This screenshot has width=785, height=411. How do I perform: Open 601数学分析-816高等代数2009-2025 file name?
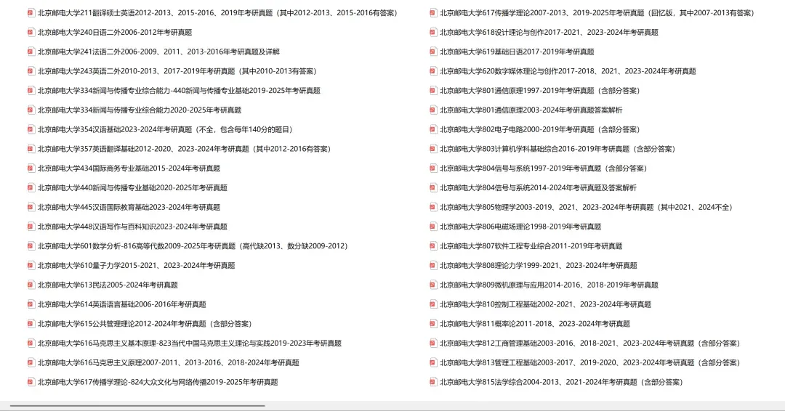tap(193, 246)
